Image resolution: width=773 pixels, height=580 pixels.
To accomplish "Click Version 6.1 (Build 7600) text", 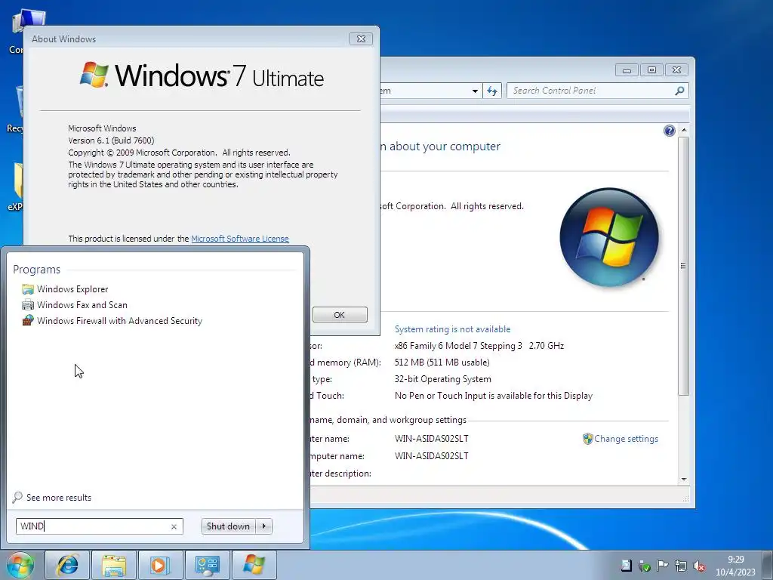I will pyautogui.click(x=111, y=140).
